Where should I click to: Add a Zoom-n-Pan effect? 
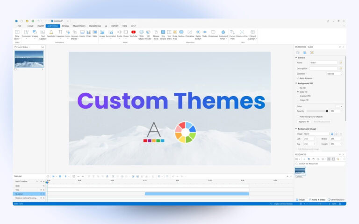[x=242, y=34]
